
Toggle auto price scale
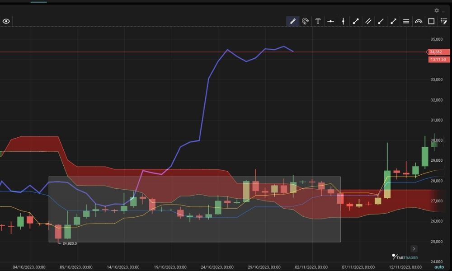439,266
